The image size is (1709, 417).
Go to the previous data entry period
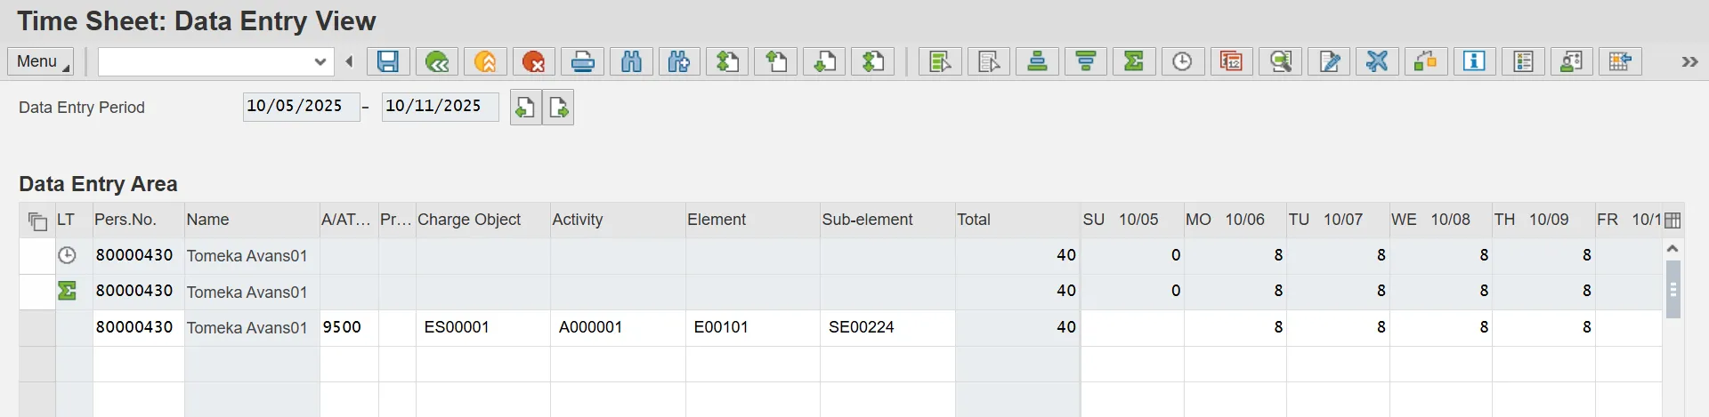point(525,108)
